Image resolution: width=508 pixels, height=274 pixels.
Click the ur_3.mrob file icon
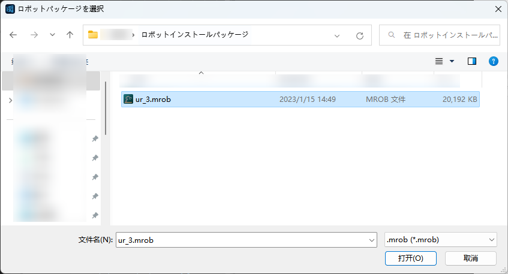click(x=128, y=99)
